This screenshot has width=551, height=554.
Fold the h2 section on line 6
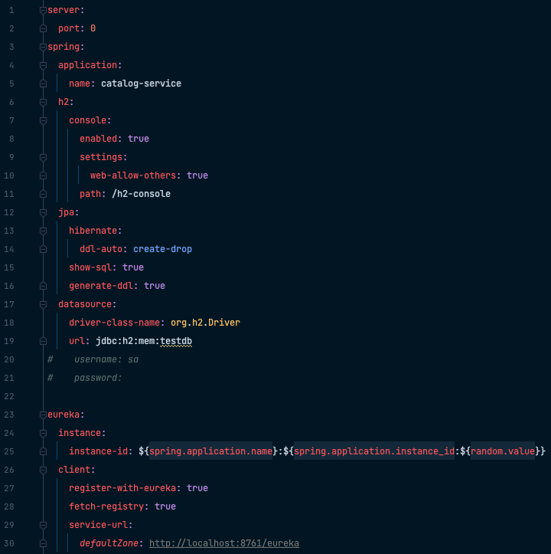[x=43, y=102]
